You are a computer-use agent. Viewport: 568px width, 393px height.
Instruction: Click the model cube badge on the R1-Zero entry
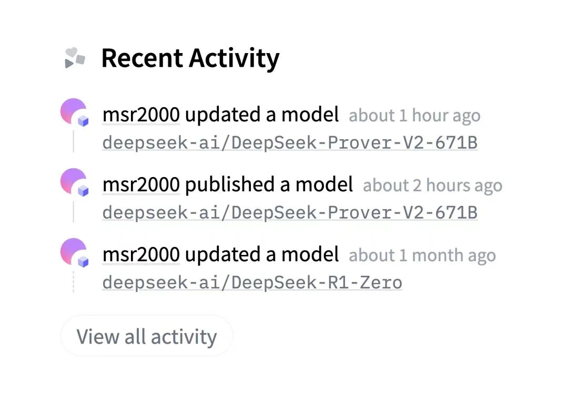pyautogui.click(x=83, y=261)
